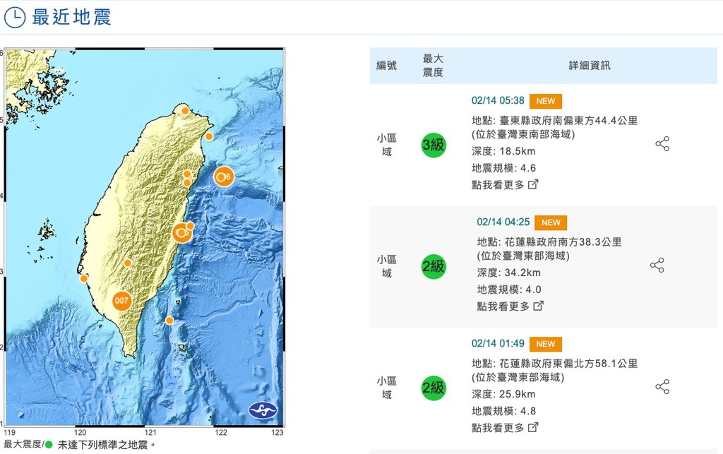Select the 007 earthquake marker on map

(122, 301)
